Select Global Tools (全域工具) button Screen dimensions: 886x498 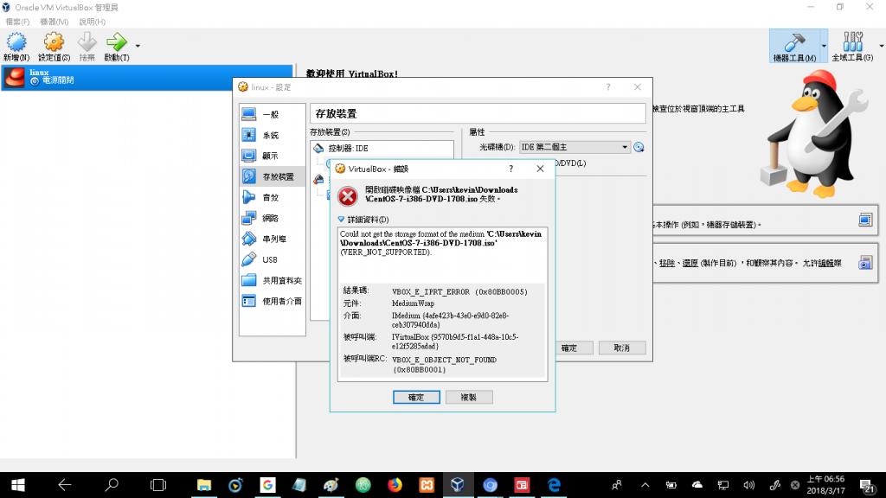pos(852,47)
